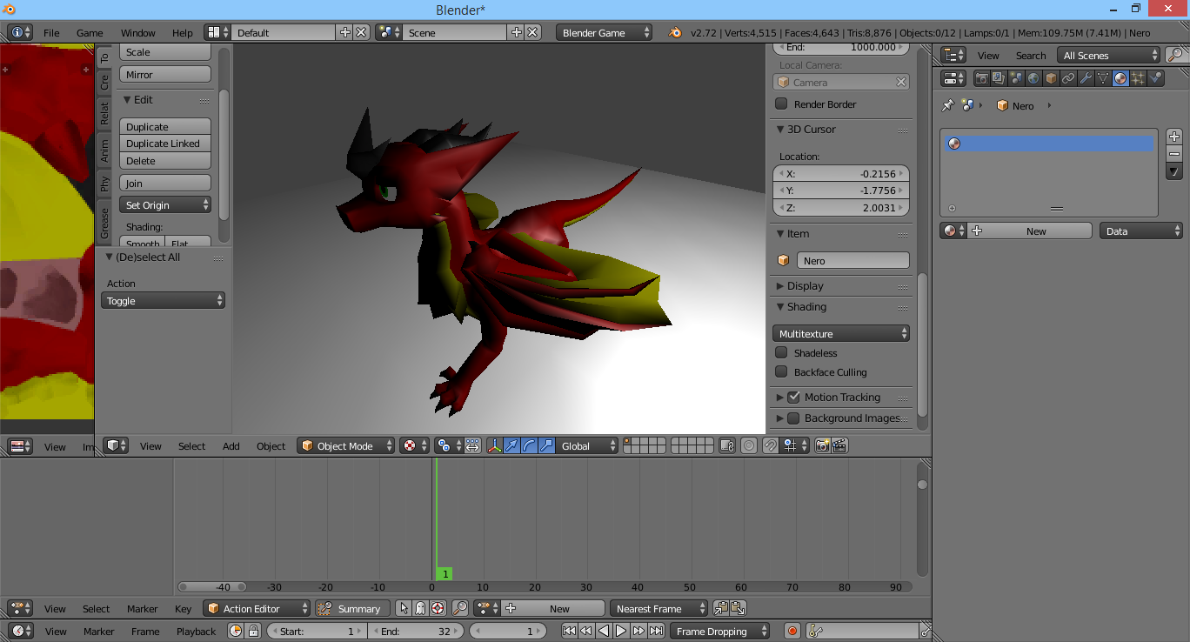Viewport: 1190px width, 642px height.
Task: Open the Scene properties tab
Action: pos(1016,78)
